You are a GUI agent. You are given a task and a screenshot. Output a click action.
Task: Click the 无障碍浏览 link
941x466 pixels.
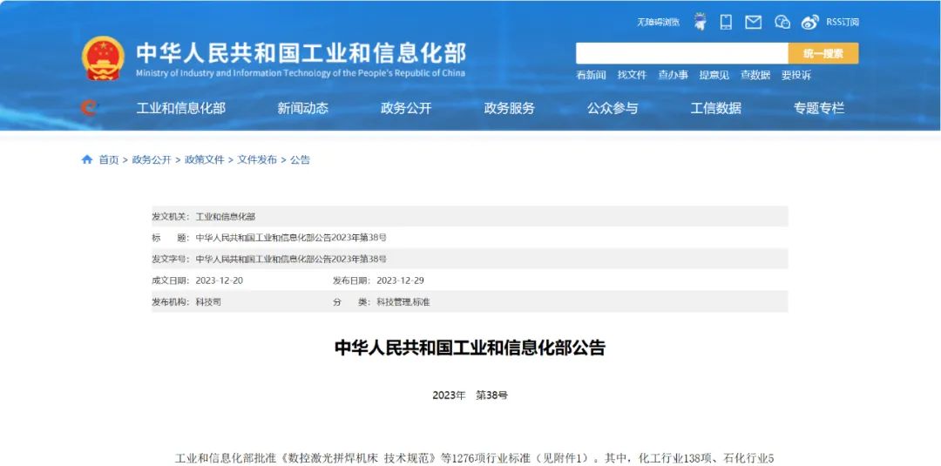[x=658, y=22]
